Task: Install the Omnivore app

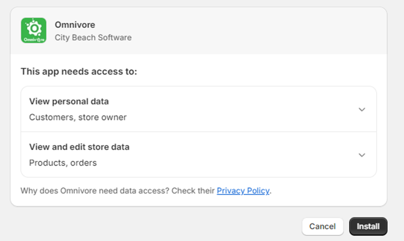Action: (368, 226)
